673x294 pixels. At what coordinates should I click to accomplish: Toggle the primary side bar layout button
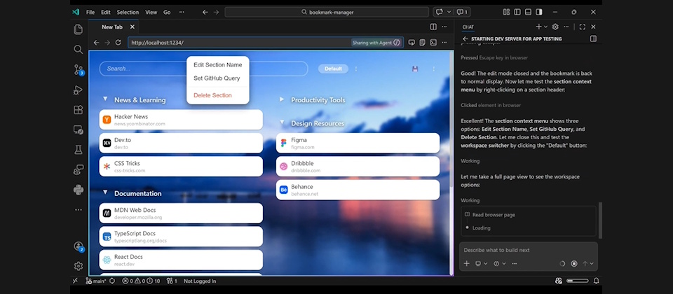(x=516, y=12)
